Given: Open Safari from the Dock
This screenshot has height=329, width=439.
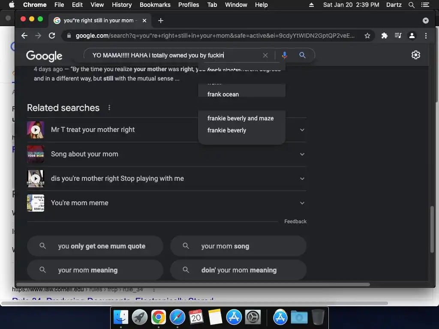Looking at the screenshot, I should pos(177,317).
